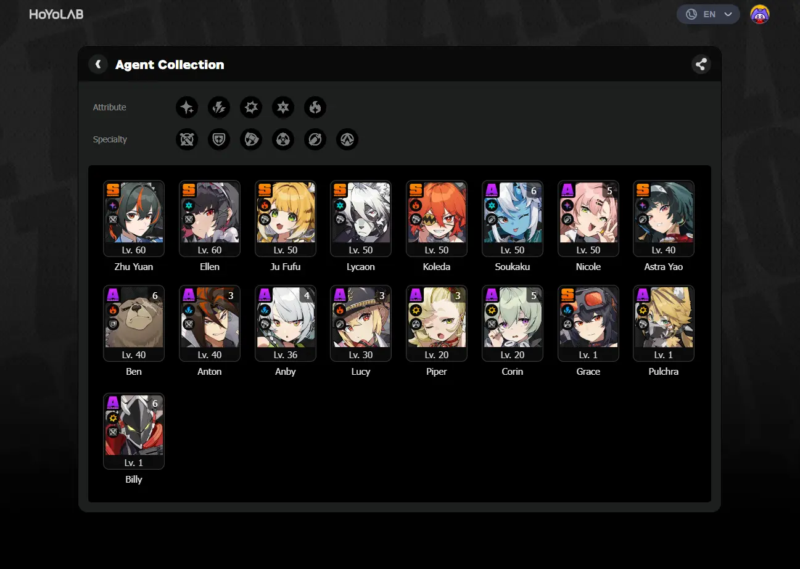Filter agents by Support specialty

coord(315,139)
